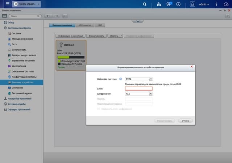232x163 pixels.
Task: Open Конфигурация системы
Action: 24,77
